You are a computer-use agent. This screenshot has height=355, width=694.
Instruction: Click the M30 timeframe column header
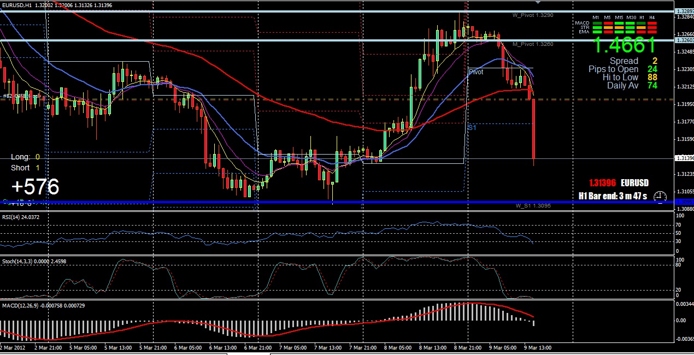click(631, 17)
